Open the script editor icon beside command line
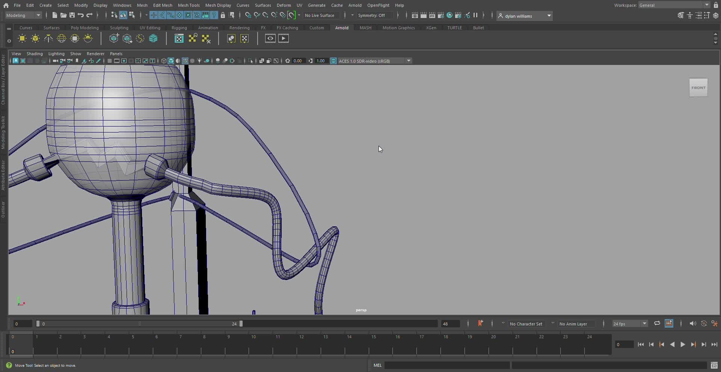The width and height of the screenshot is (721, 372). click(714, 365)
